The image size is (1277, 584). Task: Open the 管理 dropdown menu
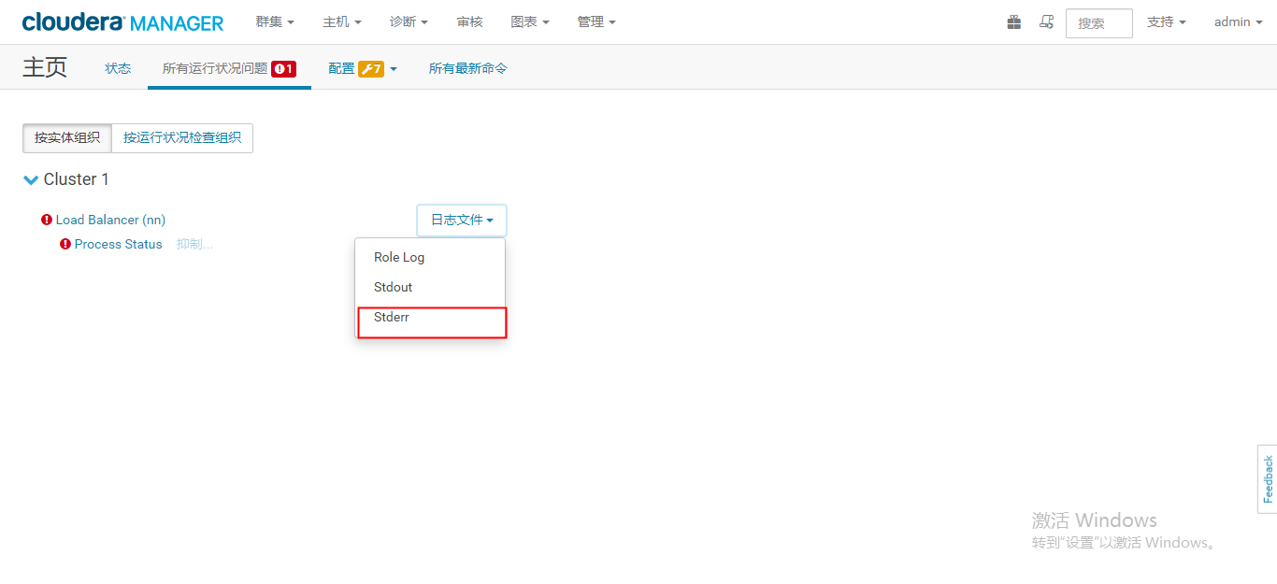(x=596, y=21)
